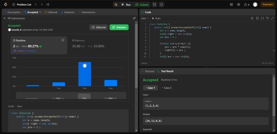Viewport: 277px width, 134px height.
Task: Switch to the Testcase tab
Action: (x=148, y=71)
